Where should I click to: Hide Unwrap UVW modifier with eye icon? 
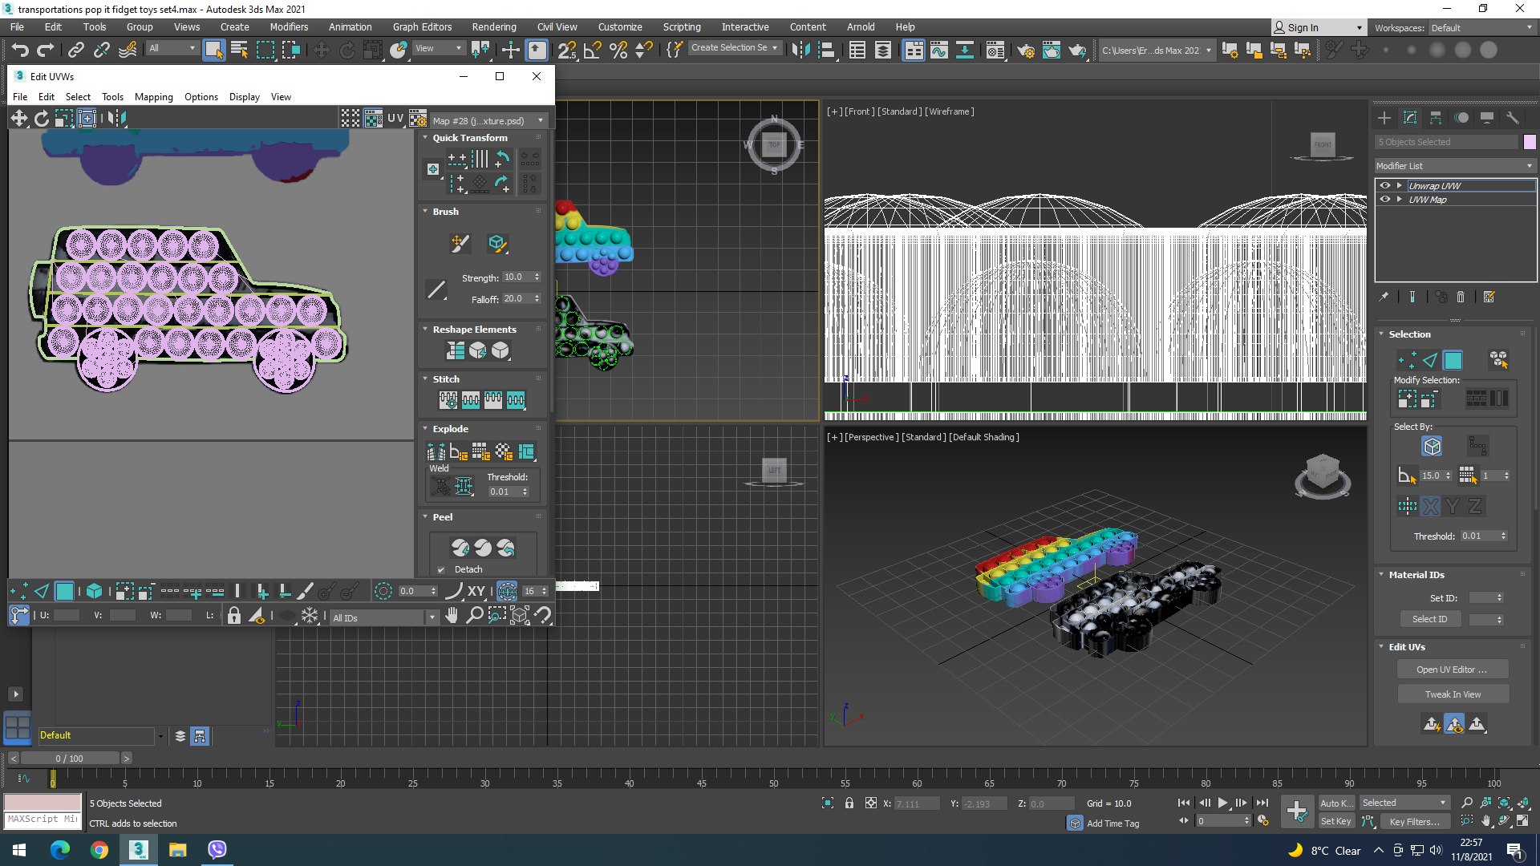point(1384,185)
